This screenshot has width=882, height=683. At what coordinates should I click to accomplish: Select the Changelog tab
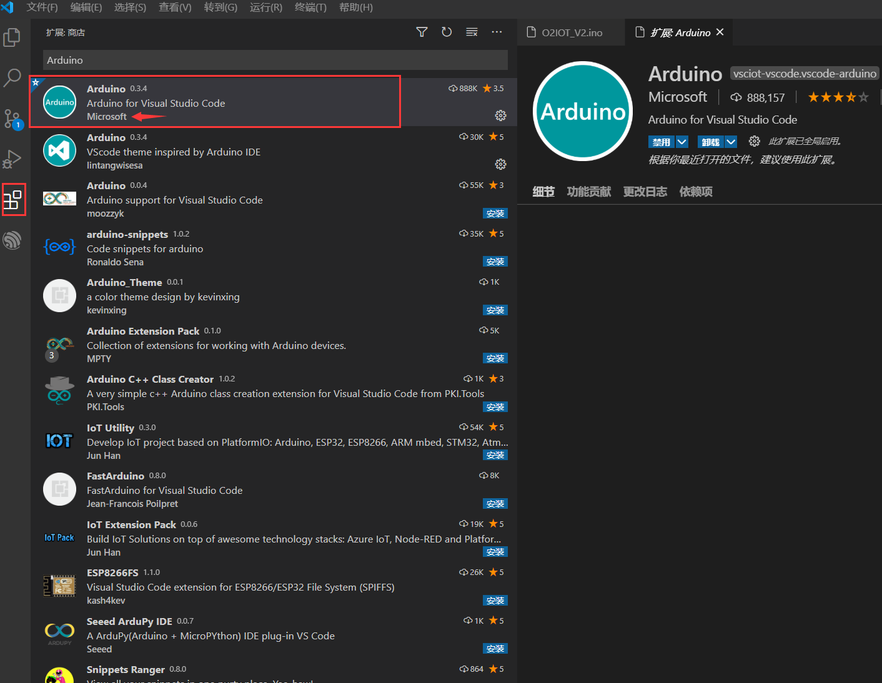(645, 192)
